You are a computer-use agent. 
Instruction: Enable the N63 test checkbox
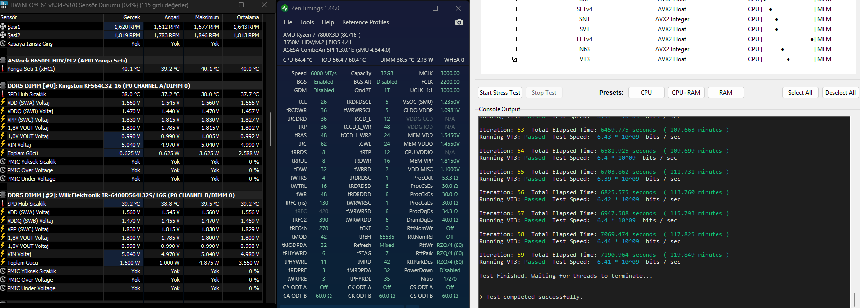pos(514,49)
